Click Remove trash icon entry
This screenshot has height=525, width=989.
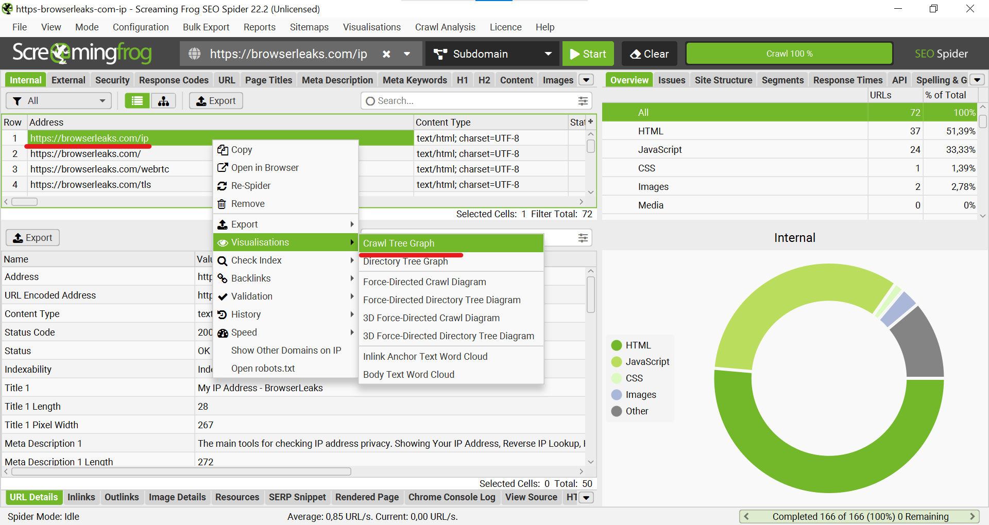(x=222, y=204)
